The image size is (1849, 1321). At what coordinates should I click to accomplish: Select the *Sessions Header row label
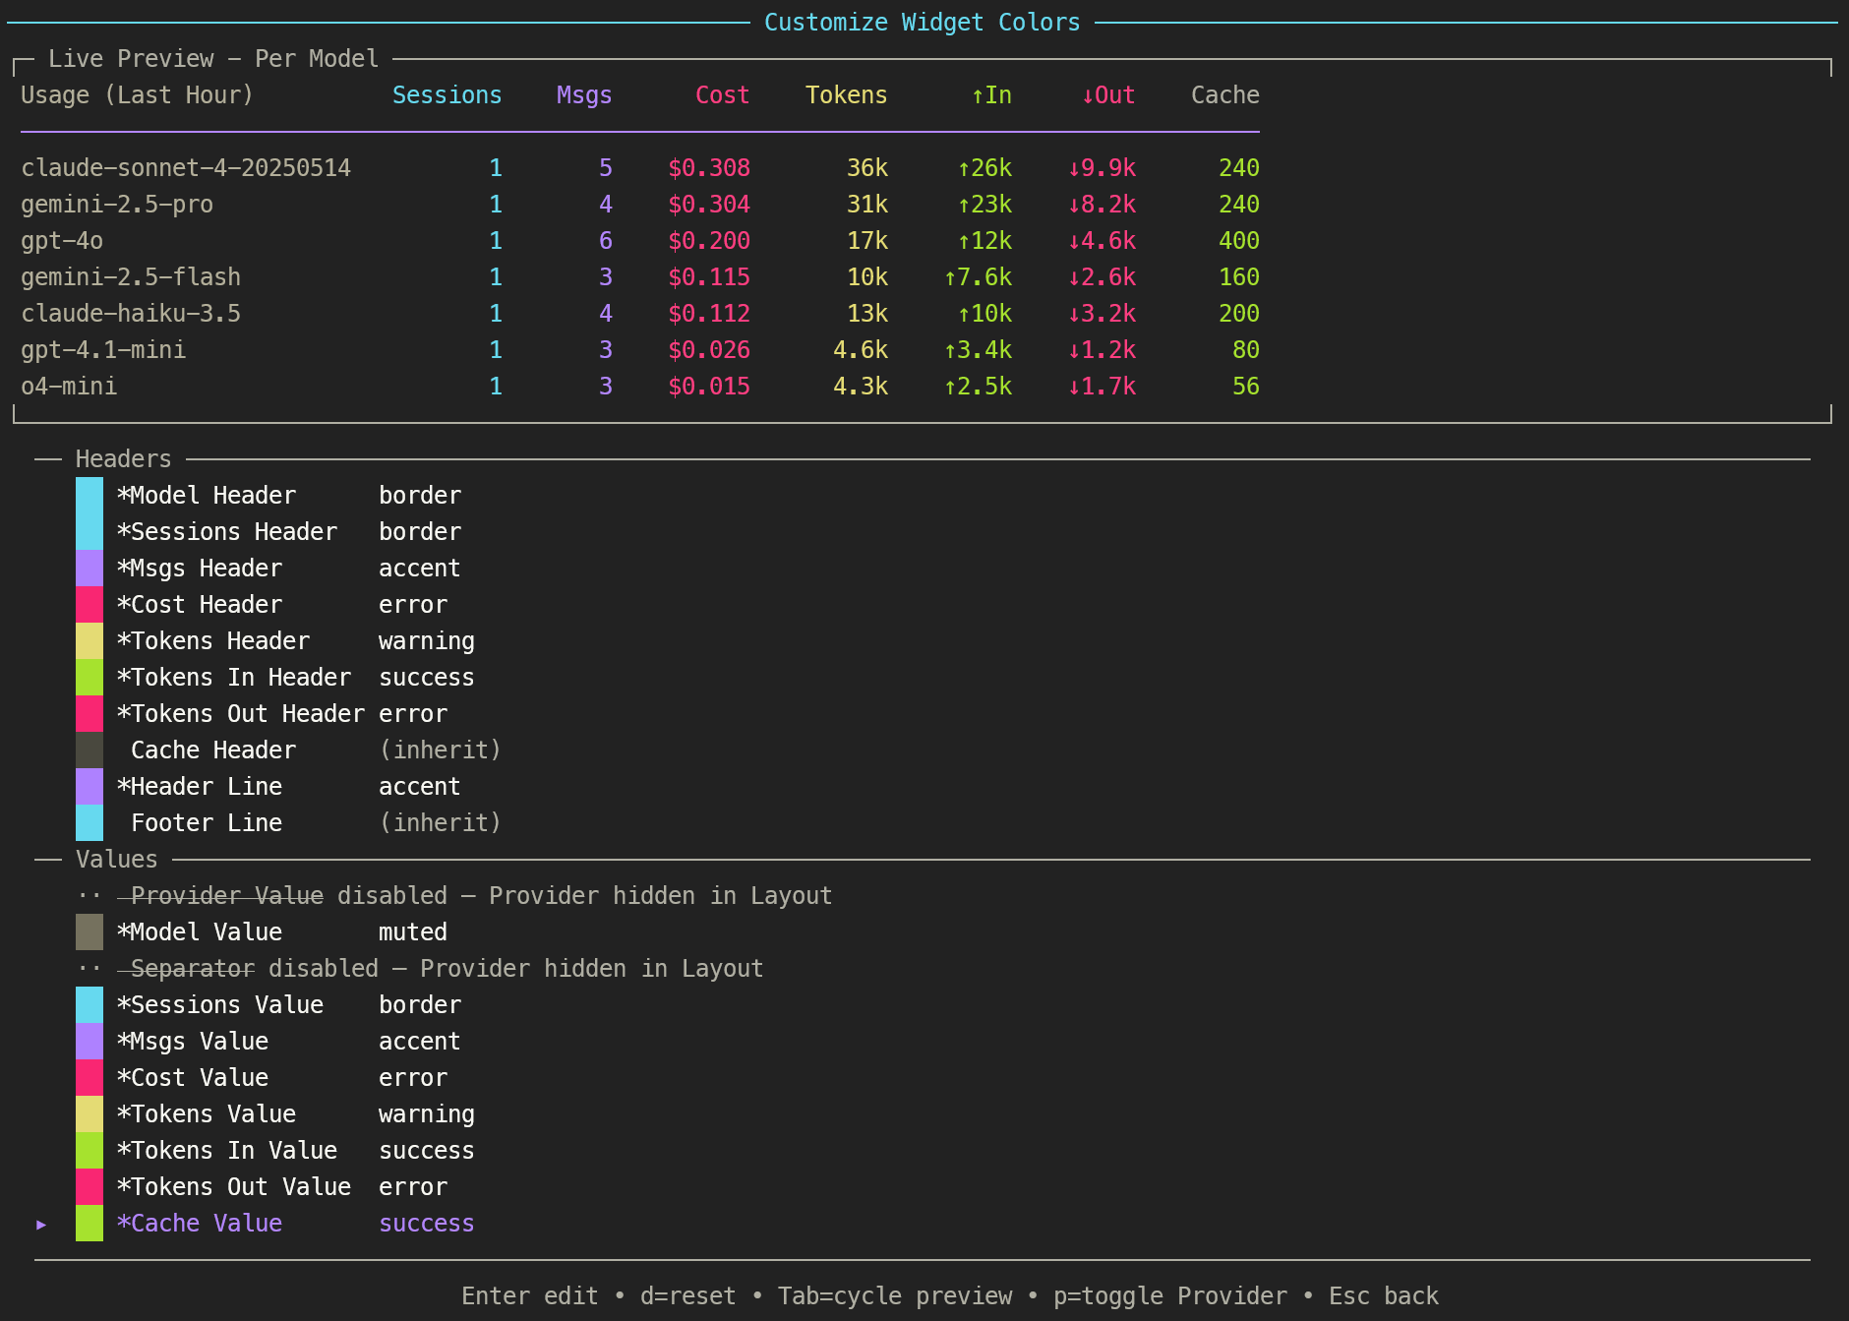[x=227, y=532]
